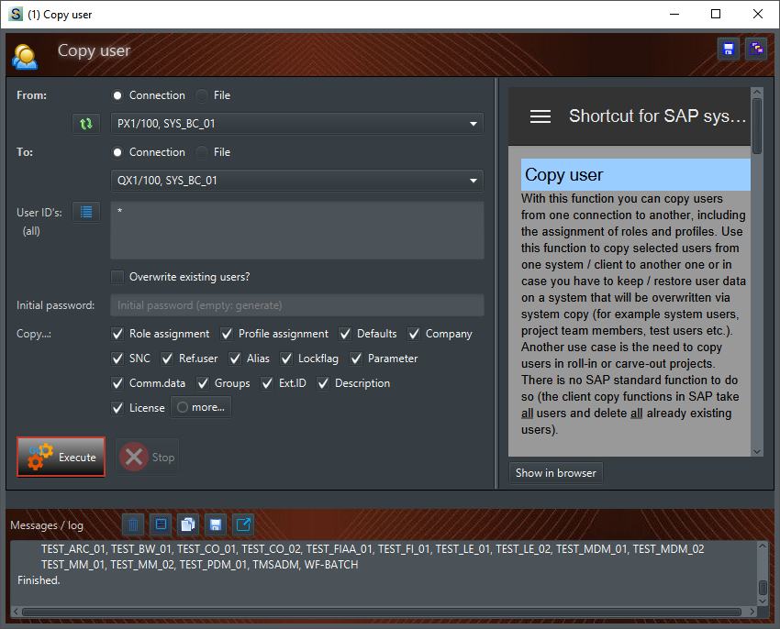Select all log text via the selection icon
This screenshot has width=780, height=629.
(x=160, y=524)
